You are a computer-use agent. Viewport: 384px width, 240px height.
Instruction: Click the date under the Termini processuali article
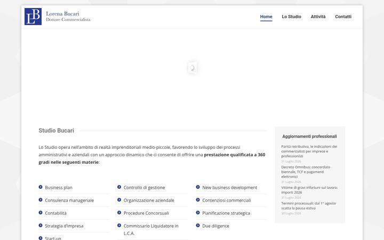pos(291,213)
